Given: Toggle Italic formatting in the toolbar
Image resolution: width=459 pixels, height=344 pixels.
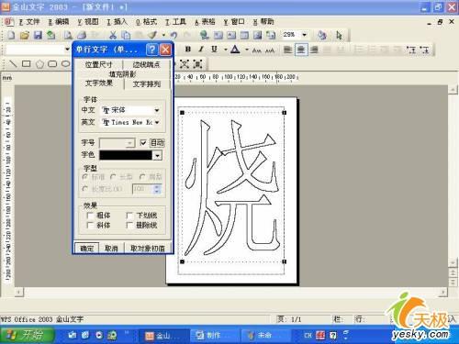Looking at the screenshot, I should pos(201,50).
